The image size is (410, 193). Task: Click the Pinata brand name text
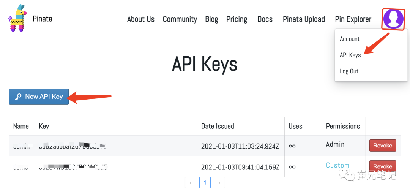click(x=42, y=18)
